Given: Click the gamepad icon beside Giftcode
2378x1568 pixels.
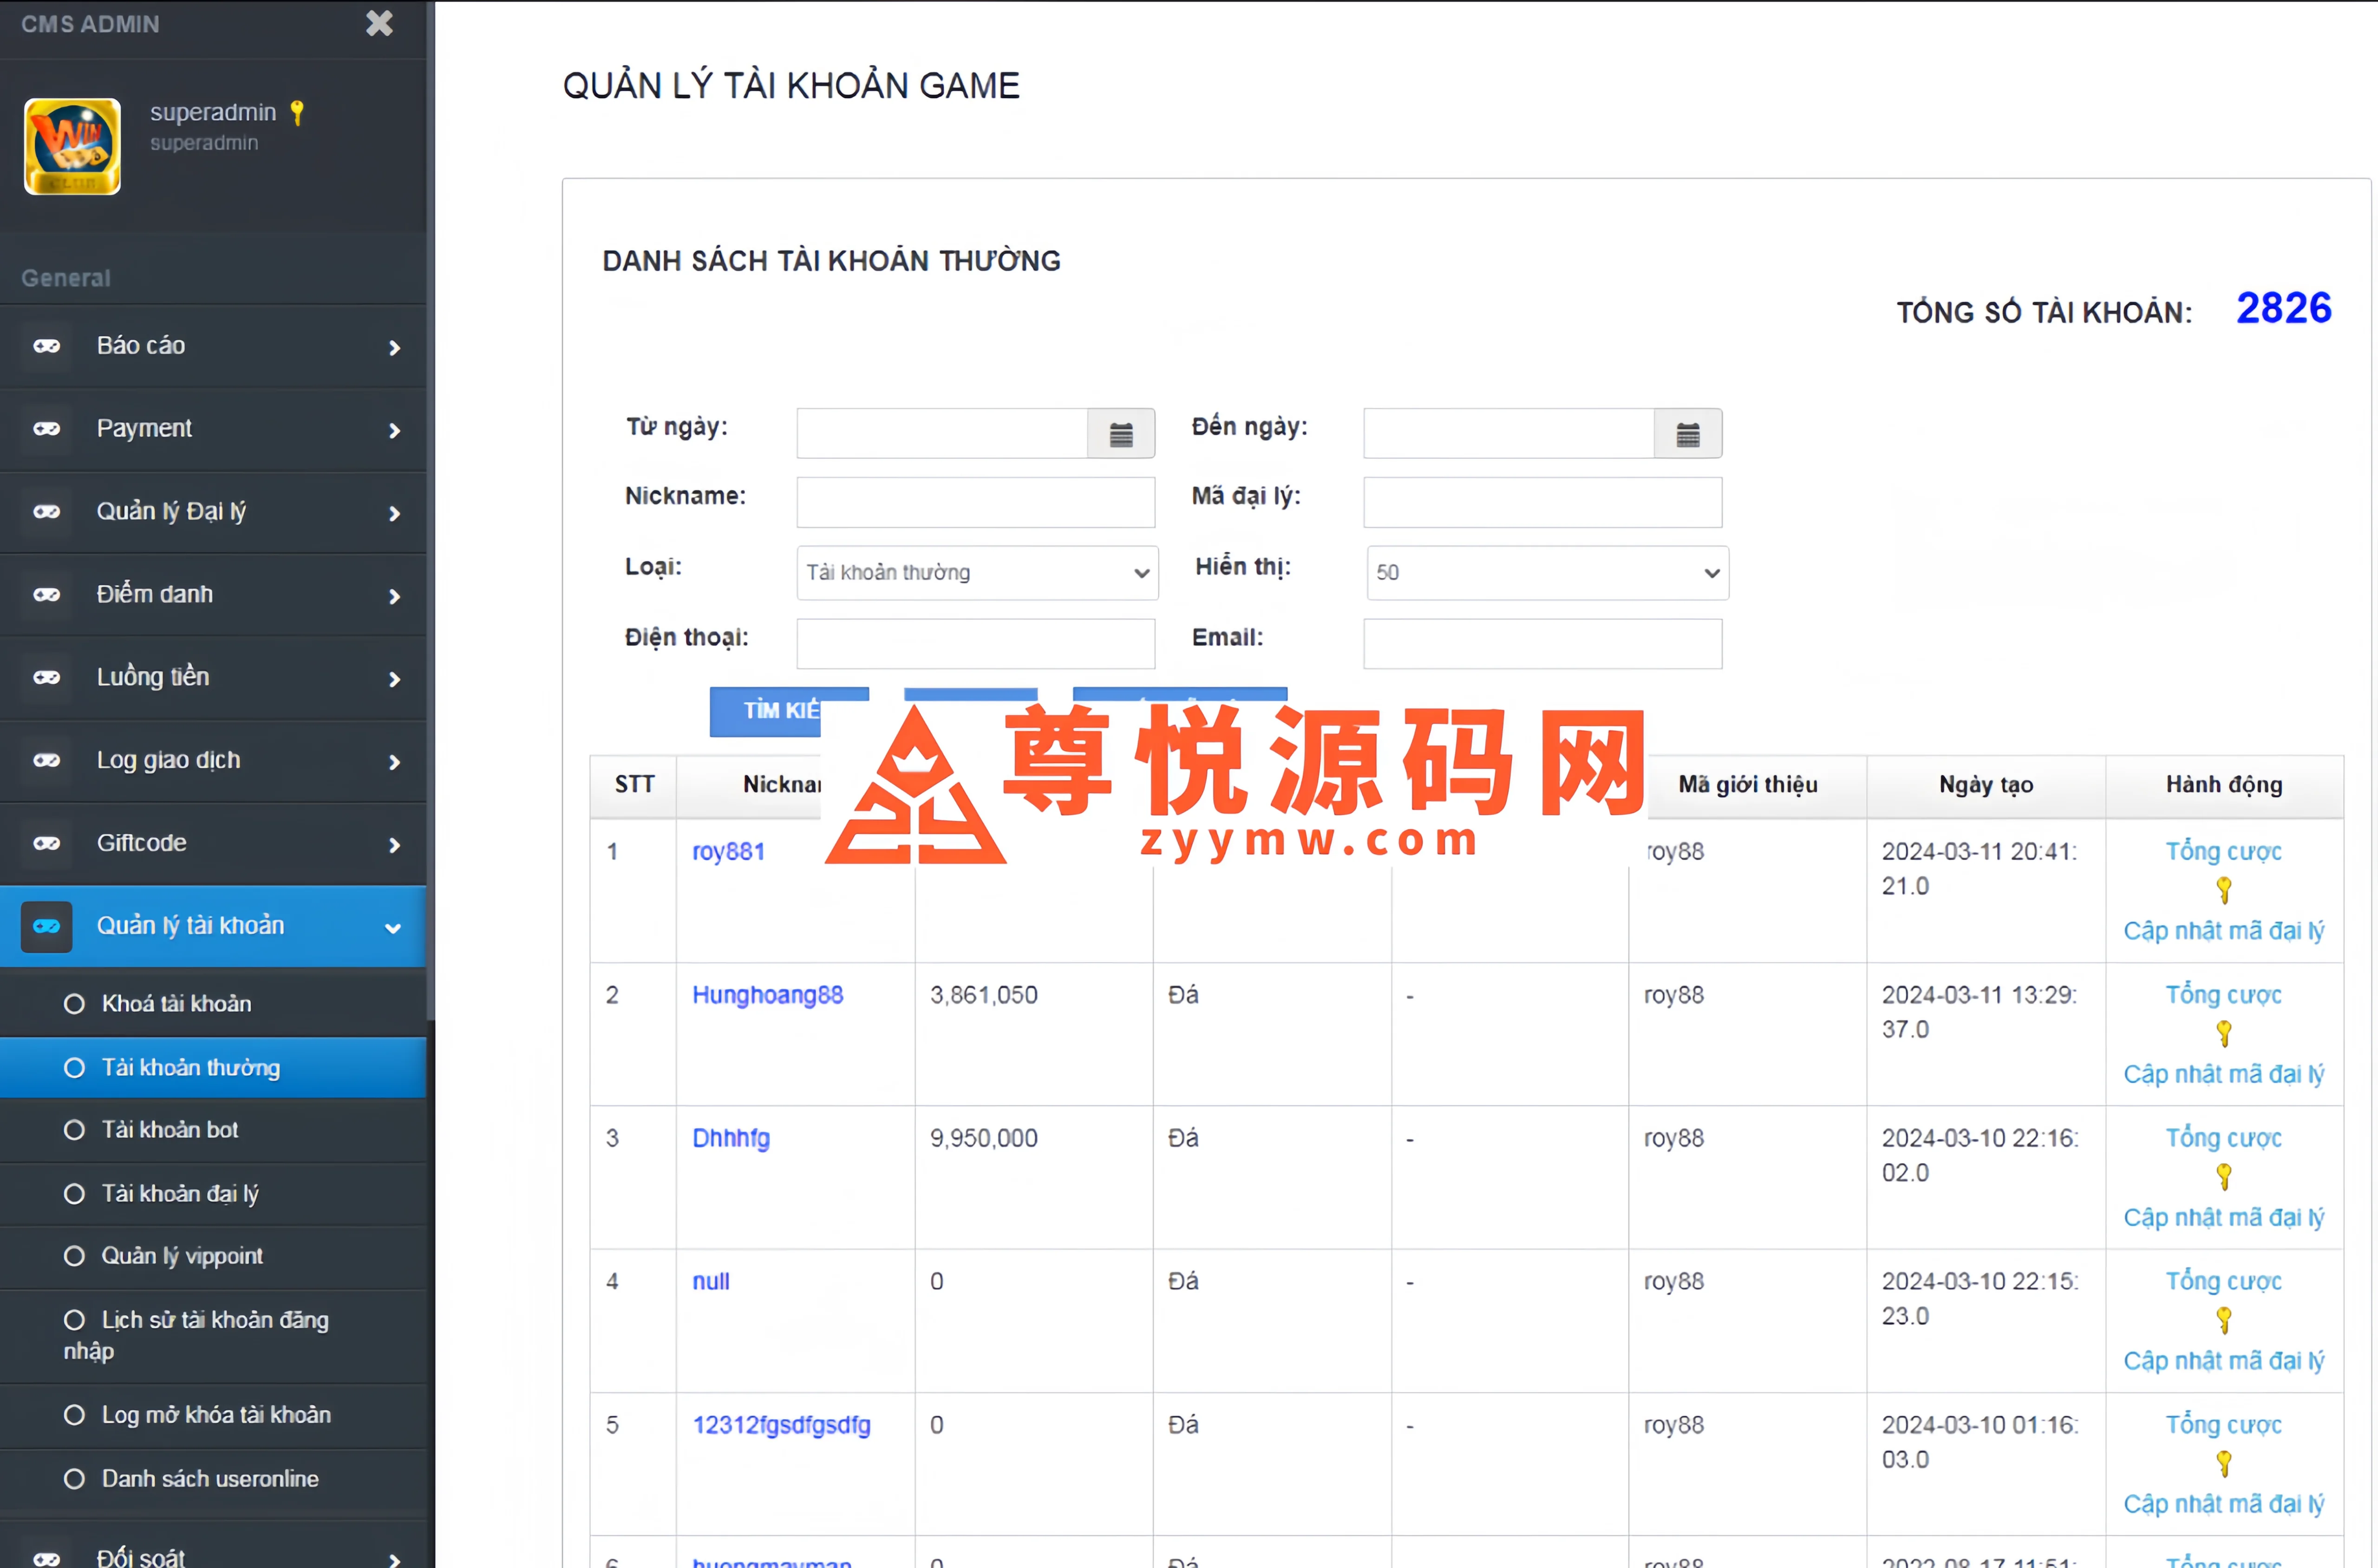Looking at the screenshot, I should [x=47, y=843].
